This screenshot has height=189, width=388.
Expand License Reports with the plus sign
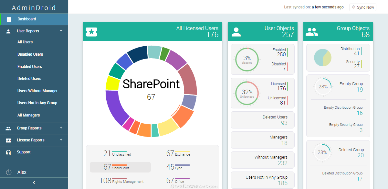(x=61, y=140)
